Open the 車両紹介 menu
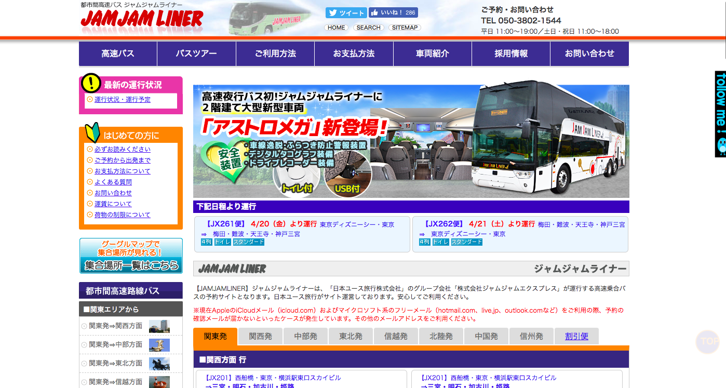This screenshot has height=388, width=726. pyautogui.click(x=433, y=53)
